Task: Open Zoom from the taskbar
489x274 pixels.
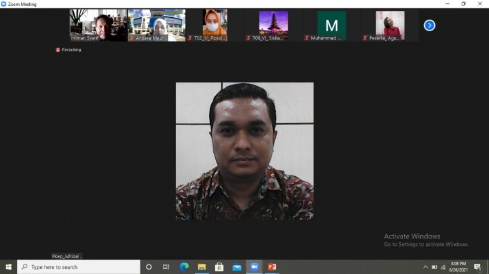Action: click(x=254, y=267)
